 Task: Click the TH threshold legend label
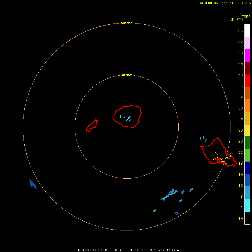(241, 219)
